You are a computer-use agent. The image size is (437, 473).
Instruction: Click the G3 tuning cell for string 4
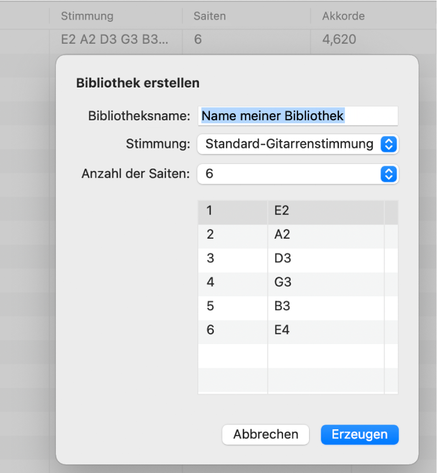[282, 282]
